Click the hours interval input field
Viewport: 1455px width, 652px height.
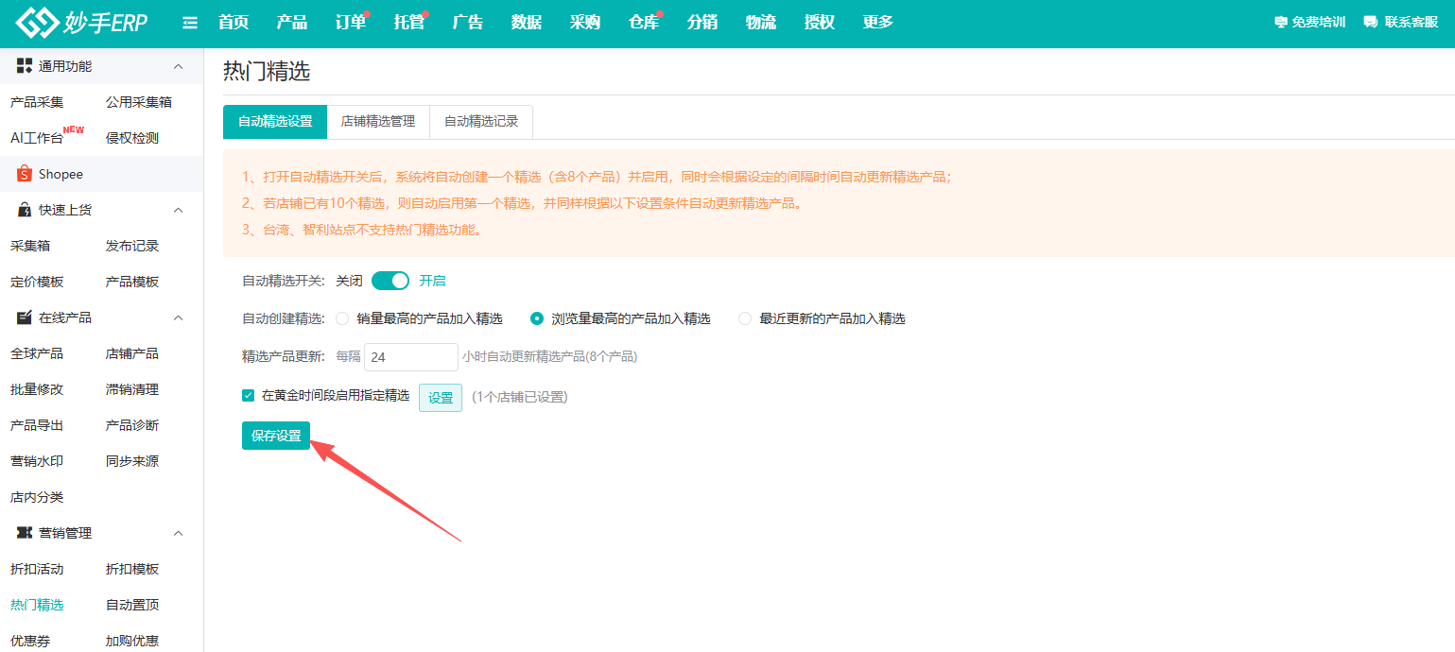410,356
